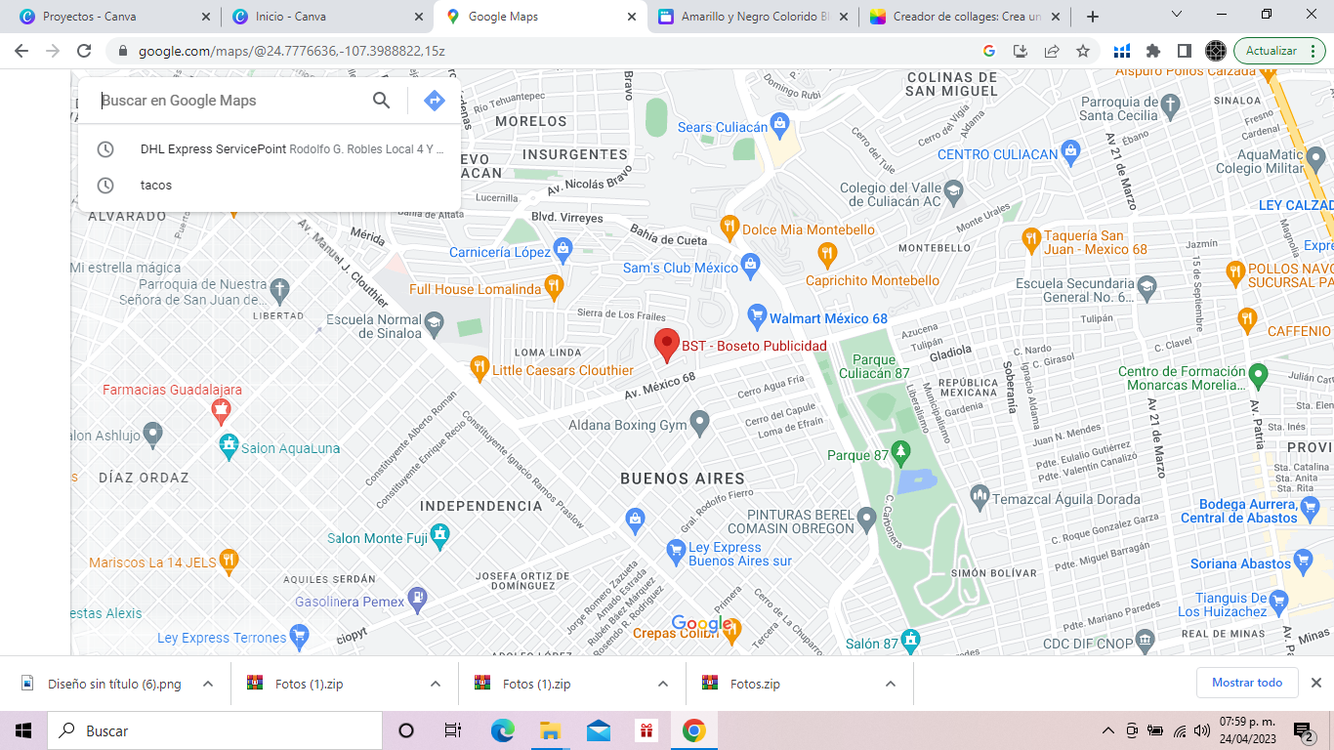This screenshot has height=750, width=1334.
Task: Click the search magnifier icon in Maps
Action: pos(381,100)
